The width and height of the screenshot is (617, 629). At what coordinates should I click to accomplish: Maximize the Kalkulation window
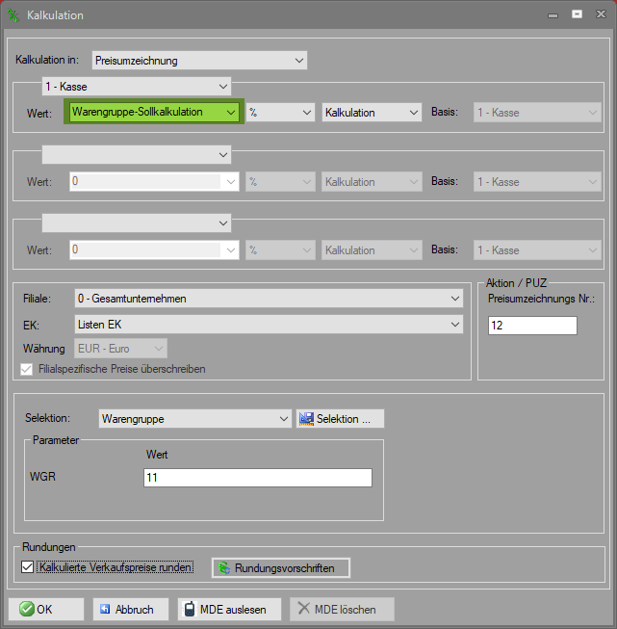(x=577, y=14)
